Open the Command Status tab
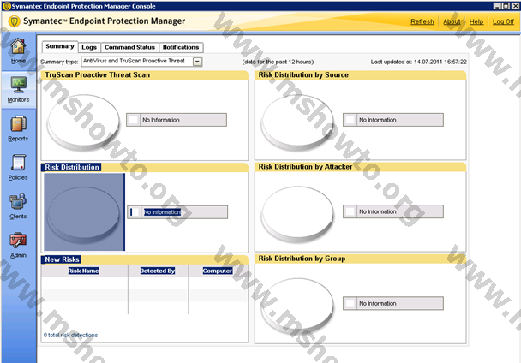The height and width of the screenshot is (363, 521). point(129,47)
